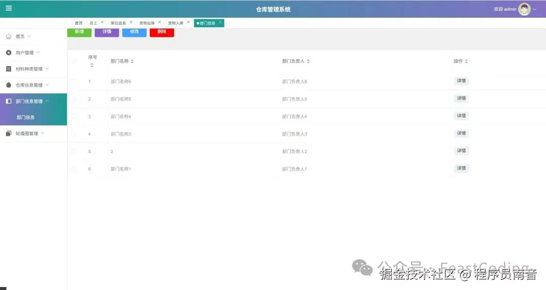Click the blue 修改 button

(x=134, y=32)
